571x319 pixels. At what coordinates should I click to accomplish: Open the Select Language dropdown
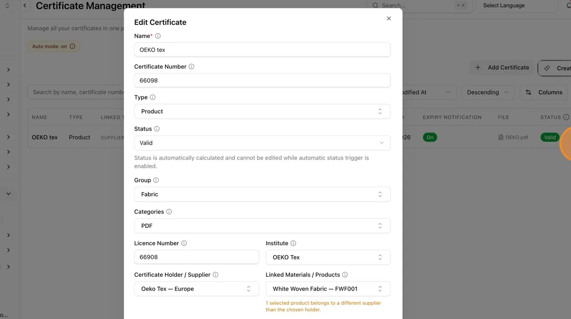click(517, 6)
